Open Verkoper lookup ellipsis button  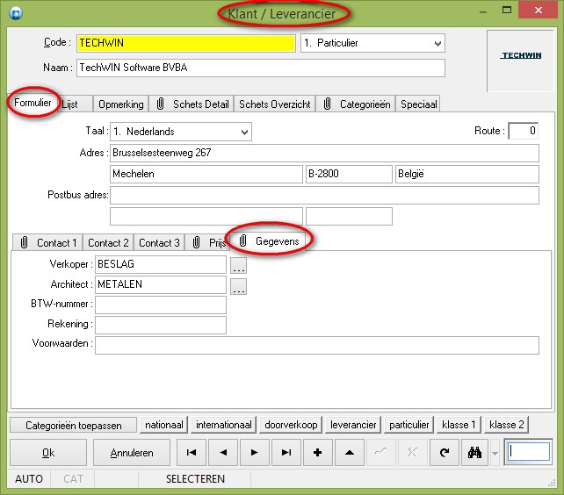tap(238, 265)
